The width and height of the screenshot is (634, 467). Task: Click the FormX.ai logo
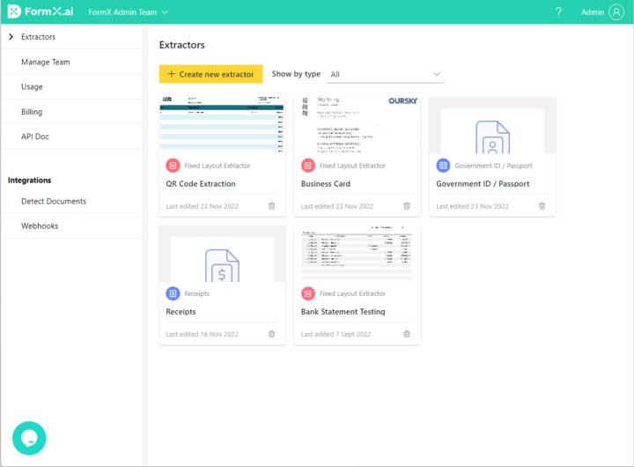point(41,12)
